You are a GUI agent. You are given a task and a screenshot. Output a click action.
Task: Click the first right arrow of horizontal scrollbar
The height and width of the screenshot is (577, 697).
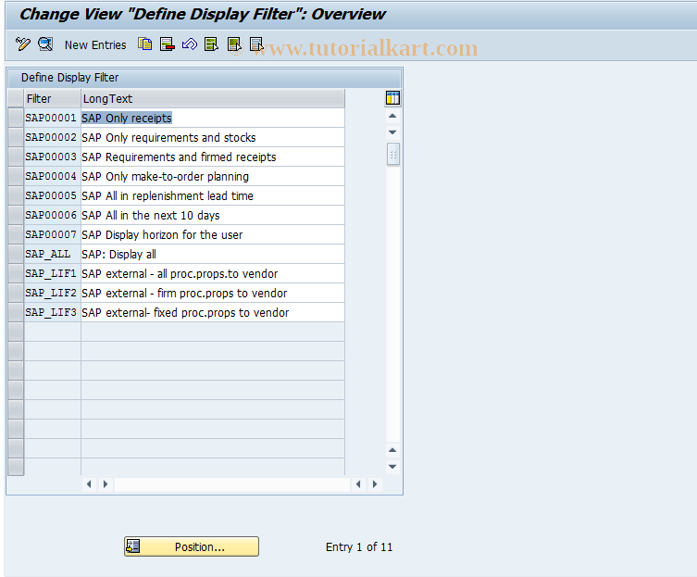106,484
